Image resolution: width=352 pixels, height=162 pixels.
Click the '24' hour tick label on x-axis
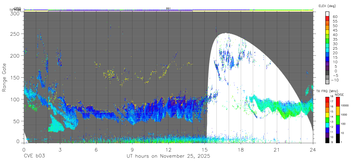(313, 149)
